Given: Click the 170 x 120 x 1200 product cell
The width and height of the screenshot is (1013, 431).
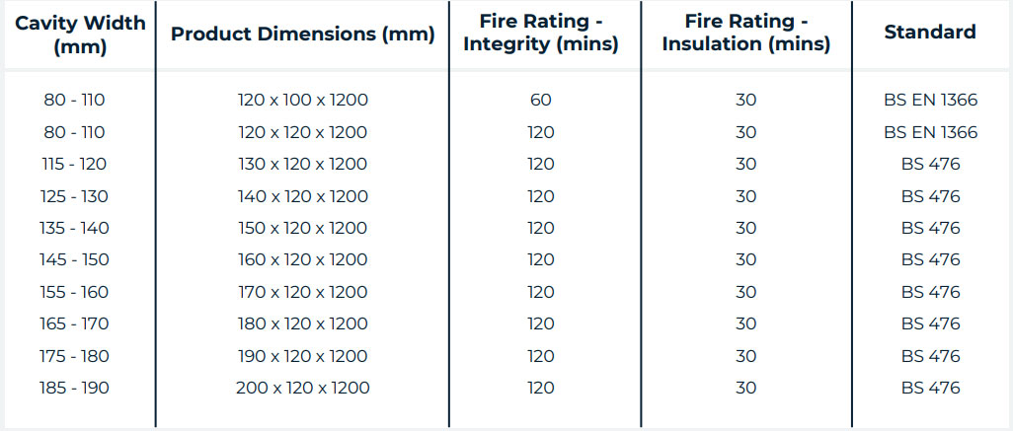Looking at the screenshot, I should (302, 292).
